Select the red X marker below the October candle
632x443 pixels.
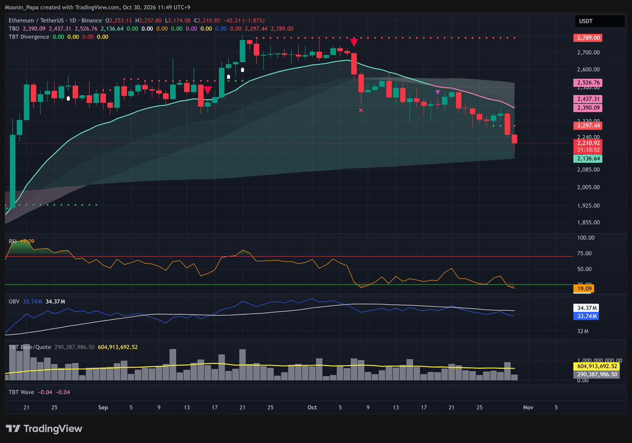tap(361, 110)
